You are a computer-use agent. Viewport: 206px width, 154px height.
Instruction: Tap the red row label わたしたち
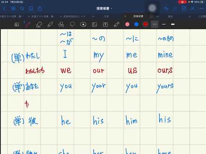(35, 71)
